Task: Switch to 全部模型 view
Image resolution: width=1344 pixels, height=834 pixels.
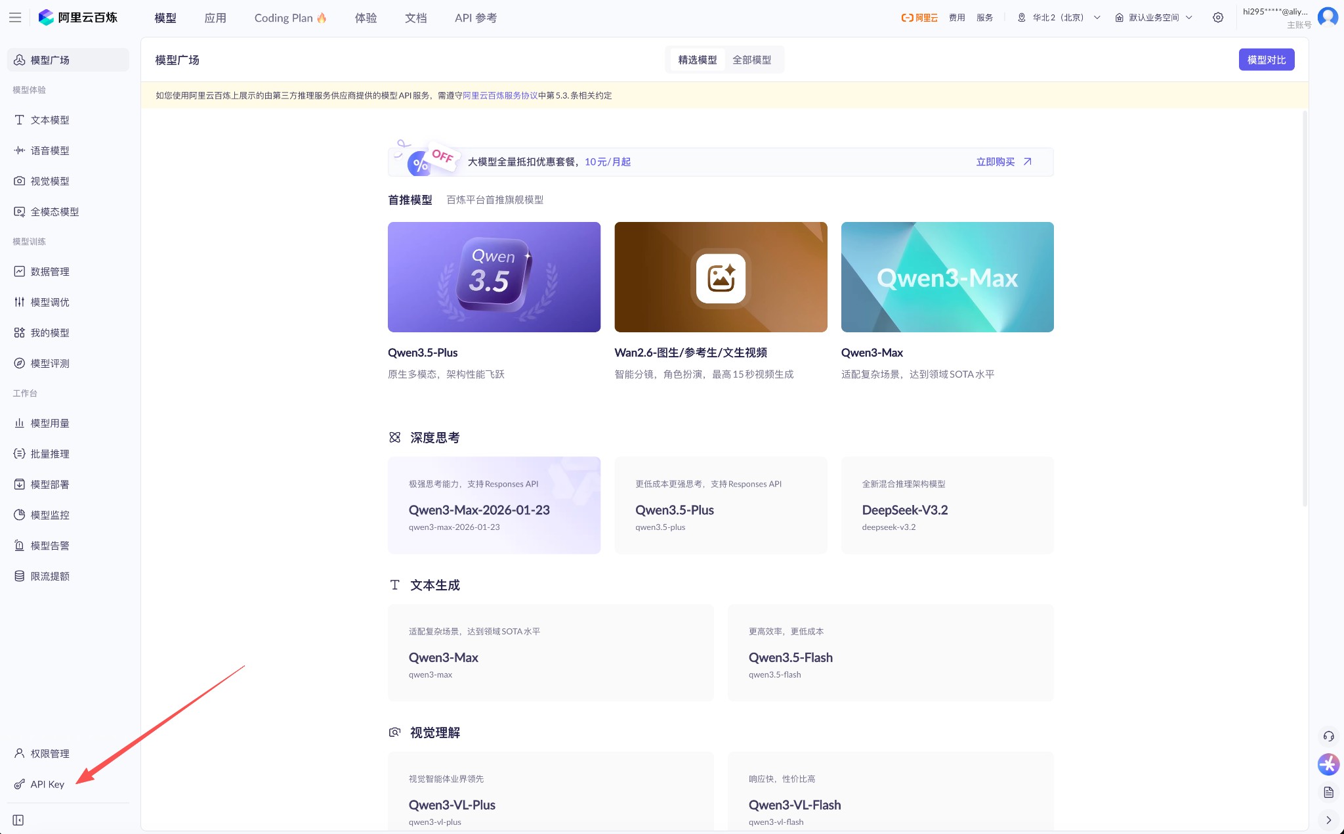Action: tap(751, 60)
